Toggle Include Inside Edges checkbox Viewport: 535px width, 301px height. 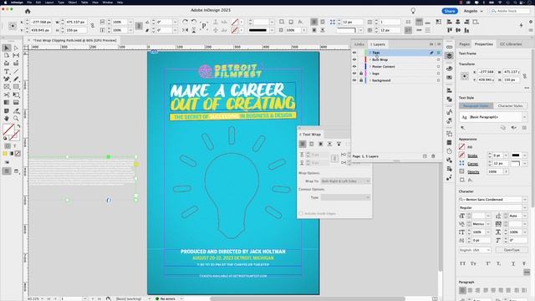point(301,214)
